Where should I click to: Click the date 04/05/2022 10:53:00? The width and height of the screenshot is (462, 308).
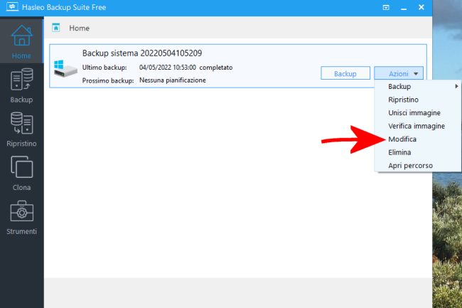(167, 67)
